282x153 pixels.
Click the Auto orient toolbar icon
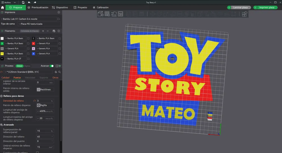pyautogui.click(x=114, y=14)
